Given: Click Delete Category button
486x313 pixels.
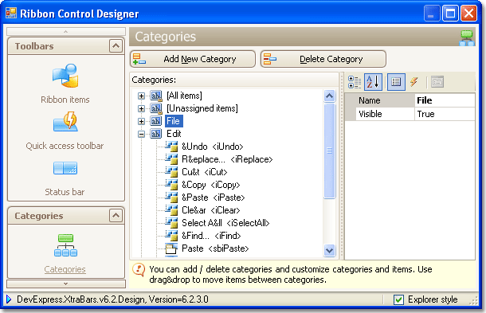Looking at the screenshot, I should pyautogui.click(x=323, y=59).
